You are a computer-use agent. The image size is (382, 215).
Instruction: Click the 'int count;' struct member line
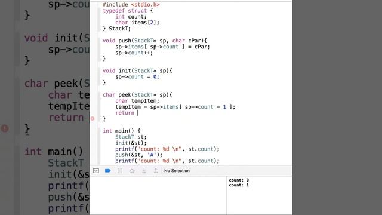tap(131, 17)
